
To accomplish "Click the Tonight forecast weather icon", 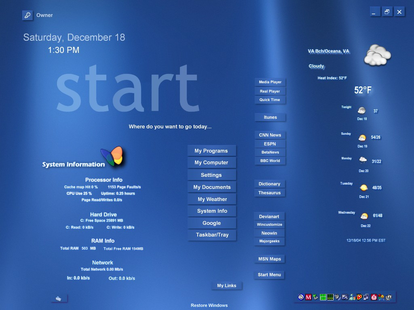I will click(362, 111).
